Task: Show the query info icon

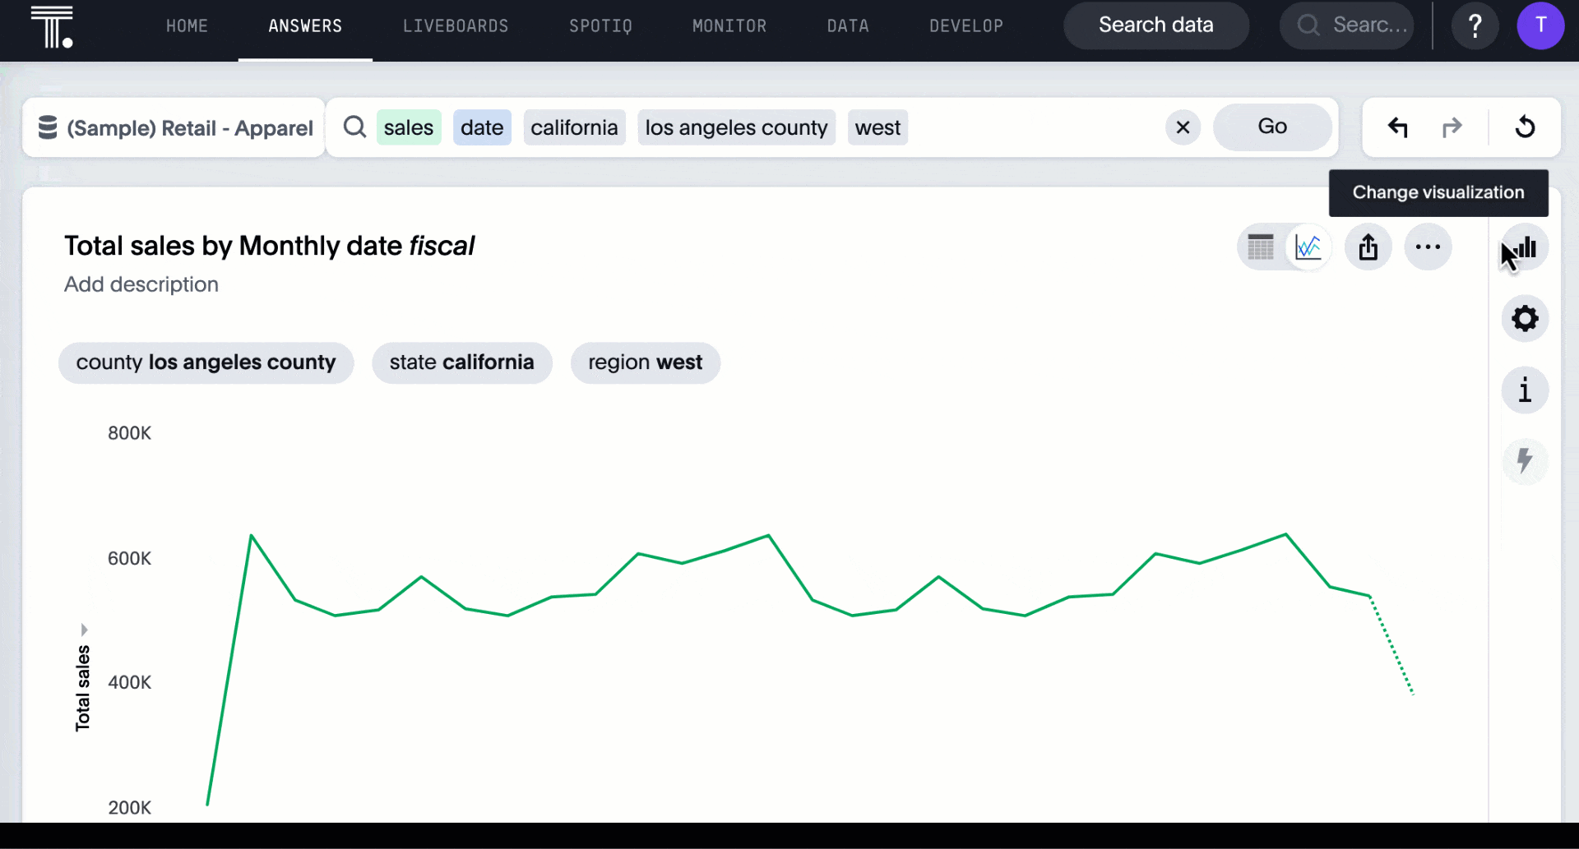Action: click(1525, 390)
